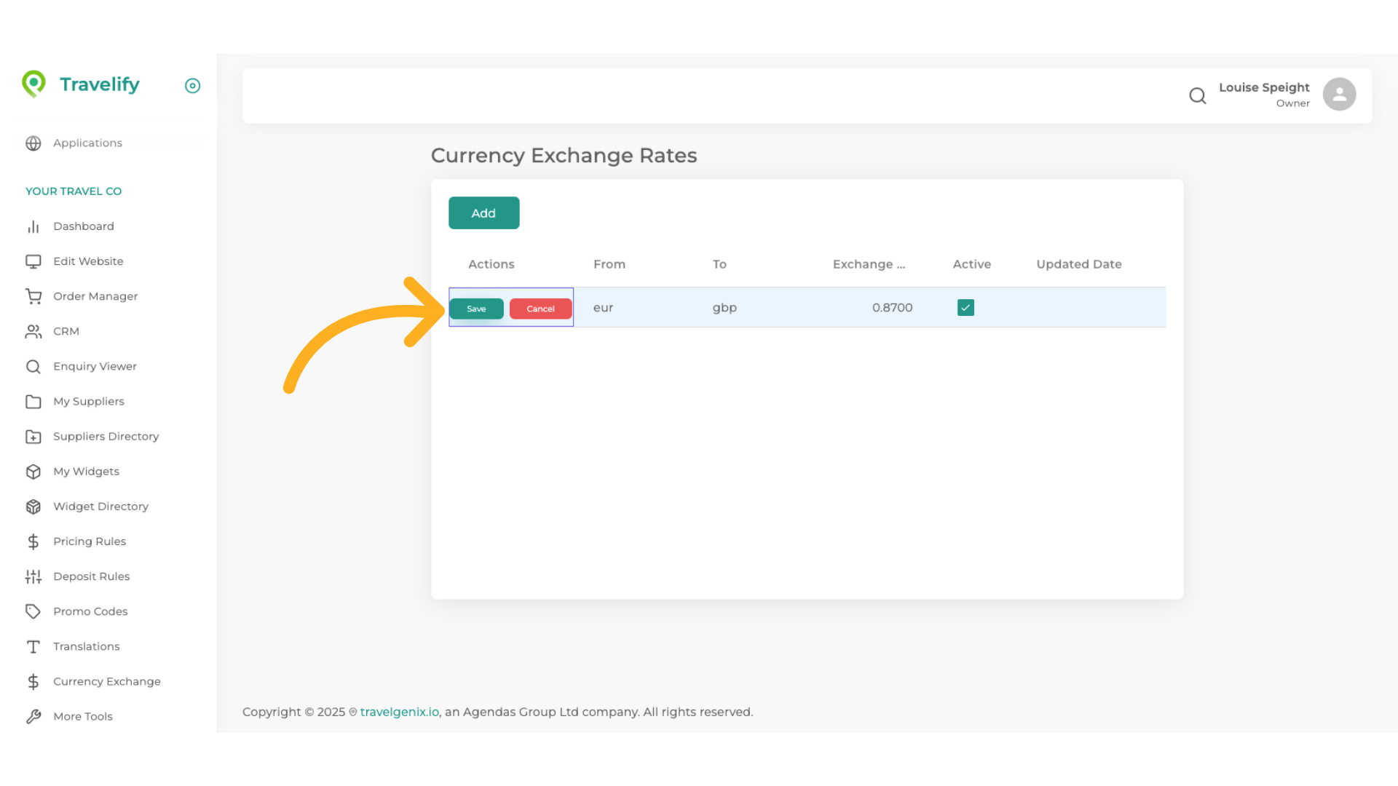Open Edit Website menu item
Screen dimensions: 1398x786
tap(88, 261)
